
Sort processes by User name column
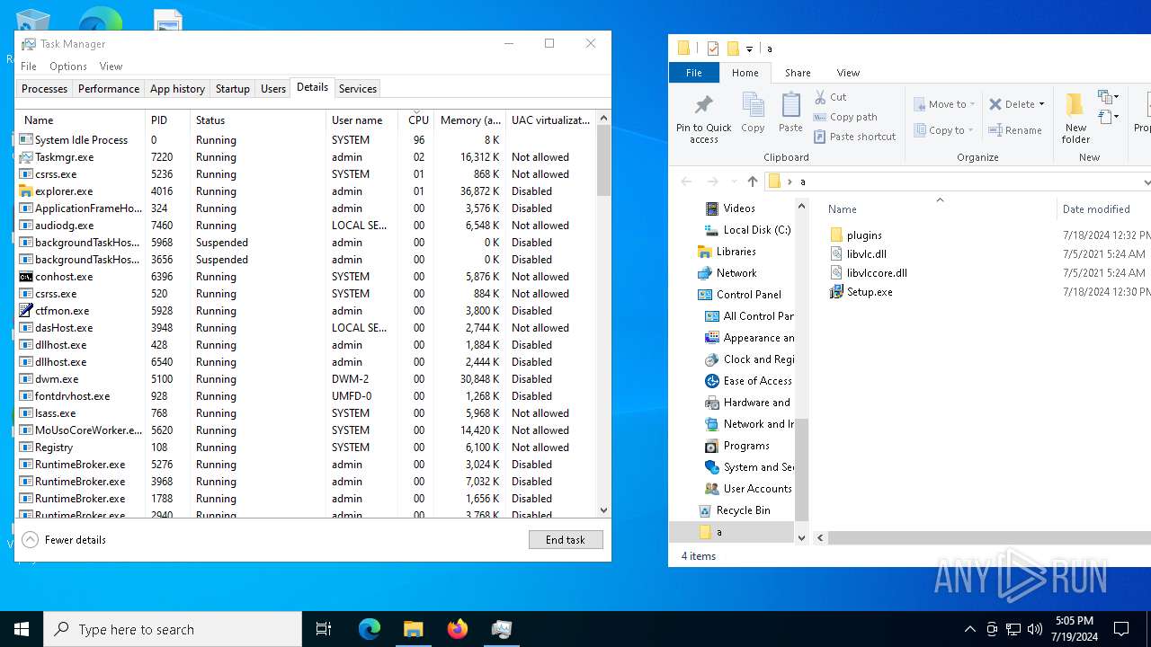[x=361, y=120]
